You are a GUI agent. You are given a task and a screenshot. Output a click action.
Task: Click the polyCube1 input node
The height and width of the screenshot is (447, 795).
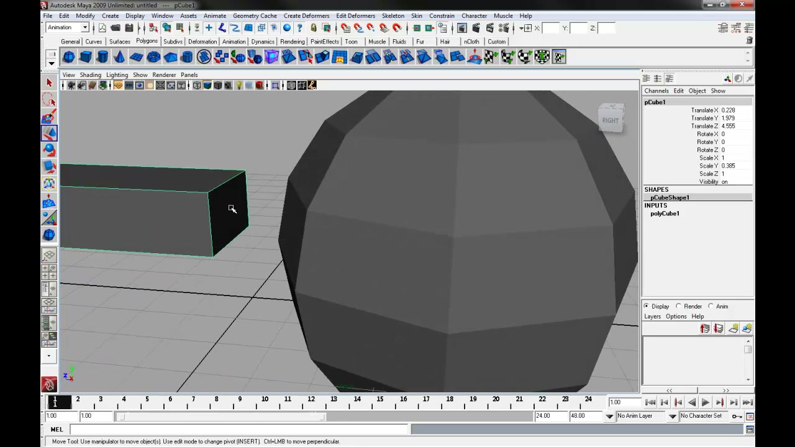[x=665, y=214]
